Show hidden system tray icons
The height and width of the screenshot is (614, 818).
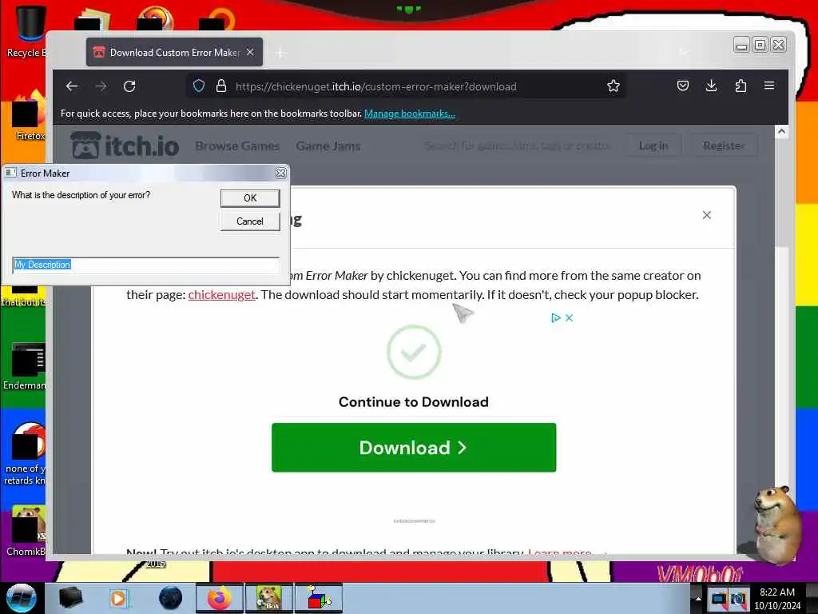click(x=698, y=599)
